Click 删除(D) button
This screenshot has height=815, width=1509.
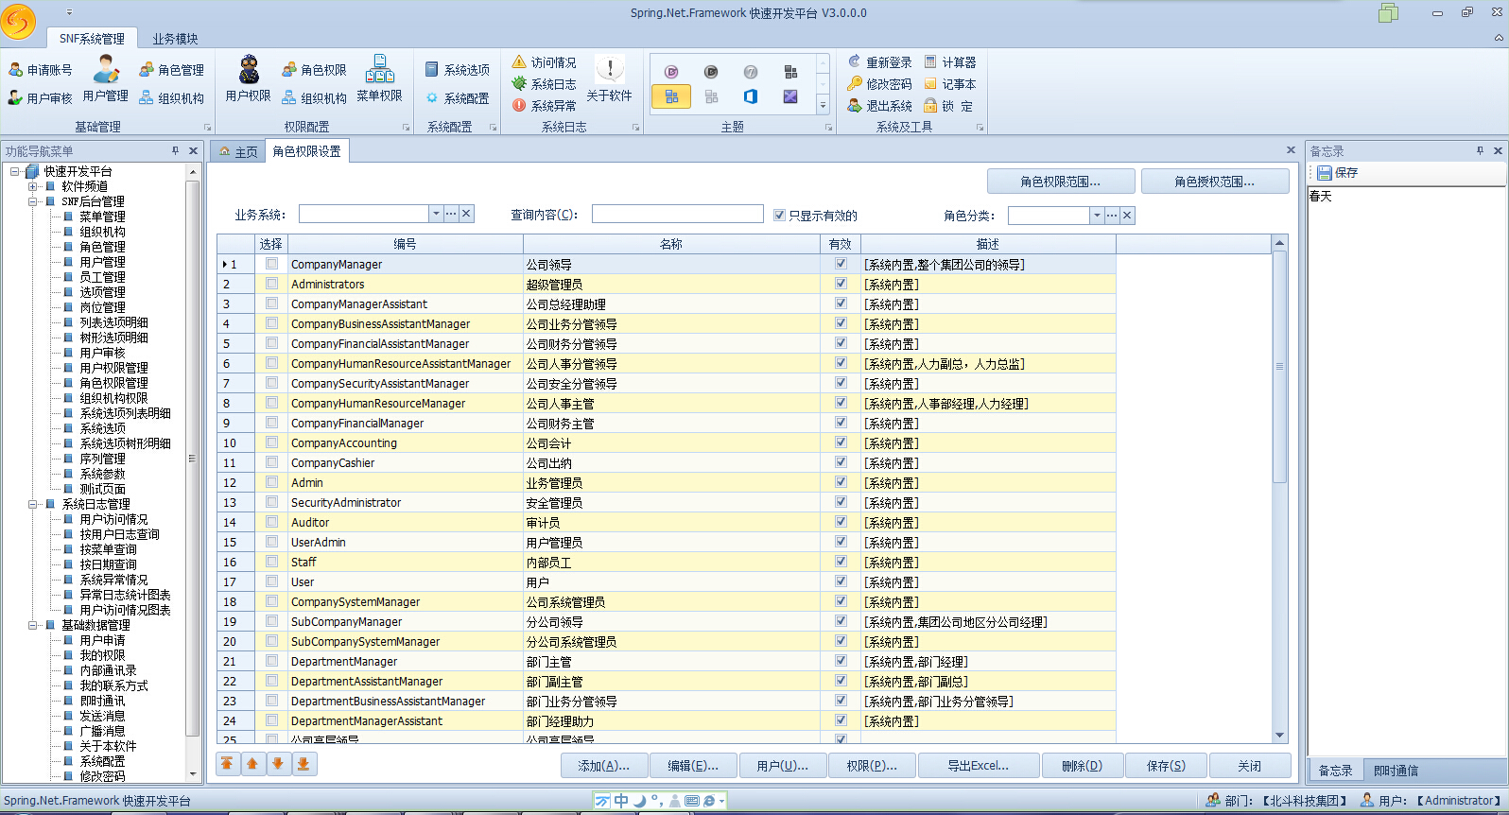tap(1083, 766)
